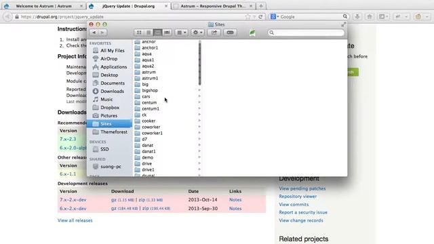
Task: Expand the bigshop folder arrow
Action: [199, 90]
